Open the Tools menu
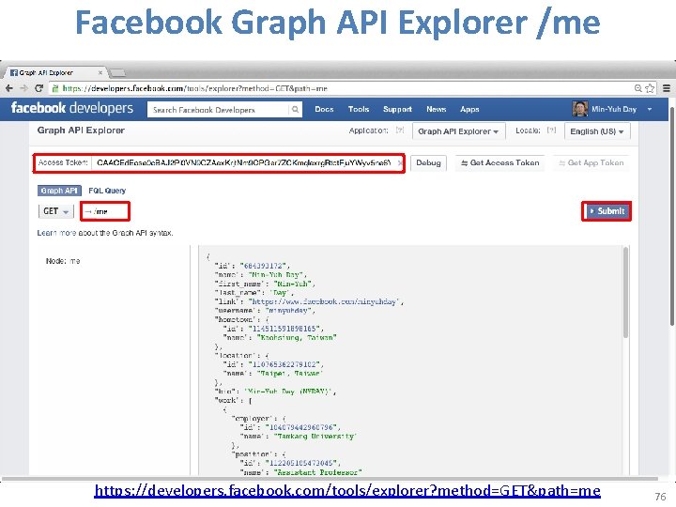This screenshot has width=676, height=507. coord(359,110)
